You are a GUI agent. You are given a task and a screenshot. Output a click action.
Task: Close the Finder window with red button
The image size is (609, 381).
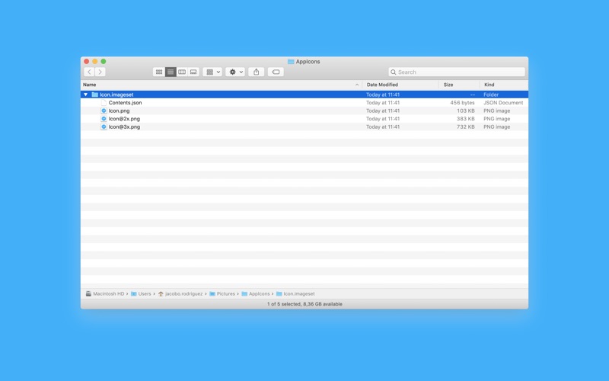87,62
